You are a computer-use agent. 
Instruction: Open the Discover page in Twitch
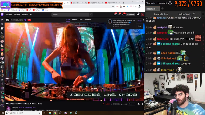[9, 15]
